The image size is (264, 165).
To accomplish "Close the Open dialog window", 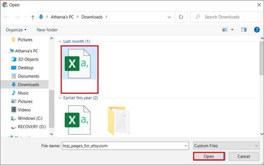I will pyautogui.click(x=259, y=5).
